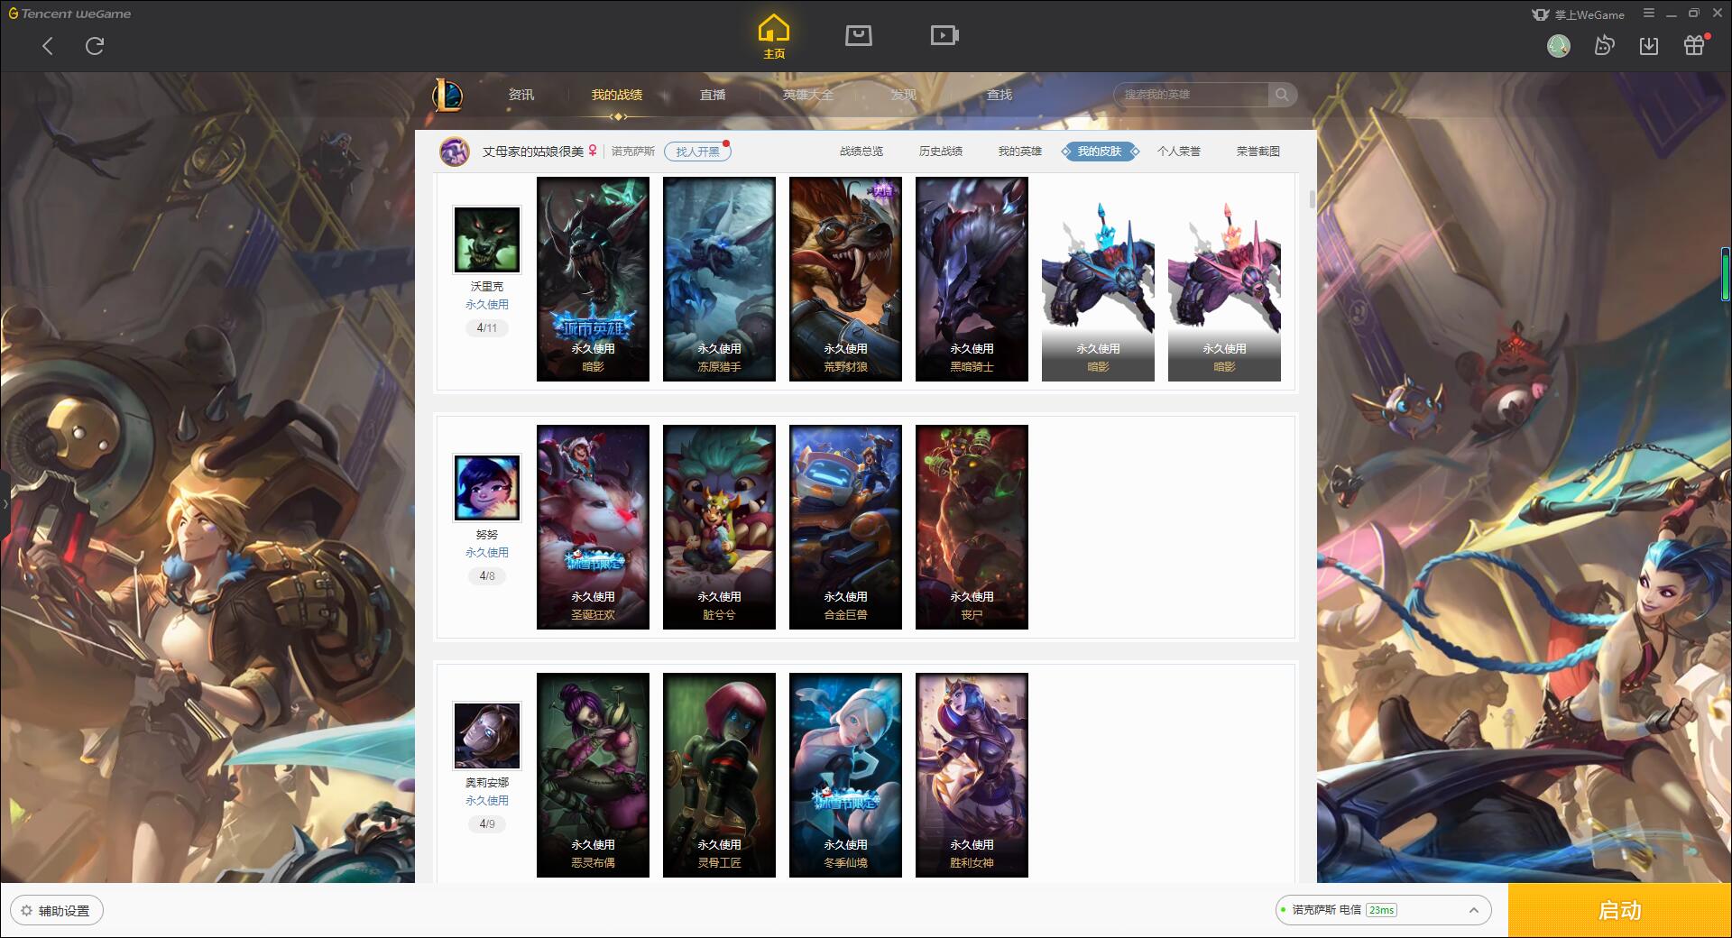Open the 历史战绩 sub-tab
Viewport: 1732px width, 938px height.
[x=941, y=152]
